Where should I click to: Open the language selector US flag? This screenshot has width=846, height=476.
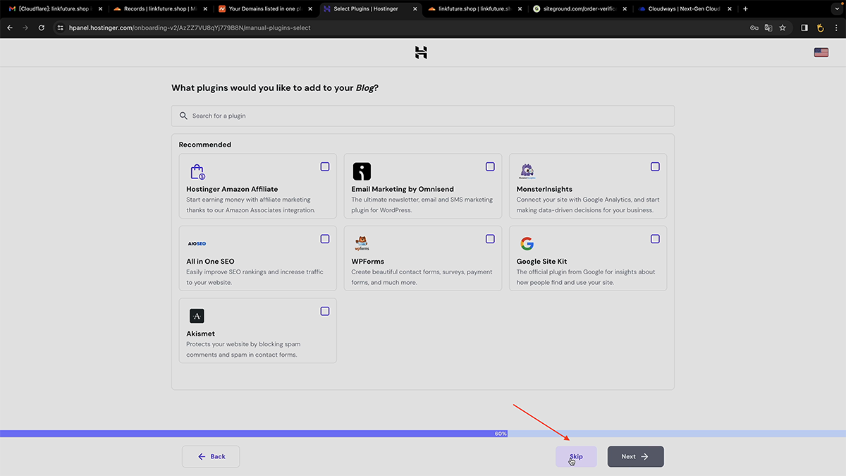pyautogui.click(x=821, y=52)
